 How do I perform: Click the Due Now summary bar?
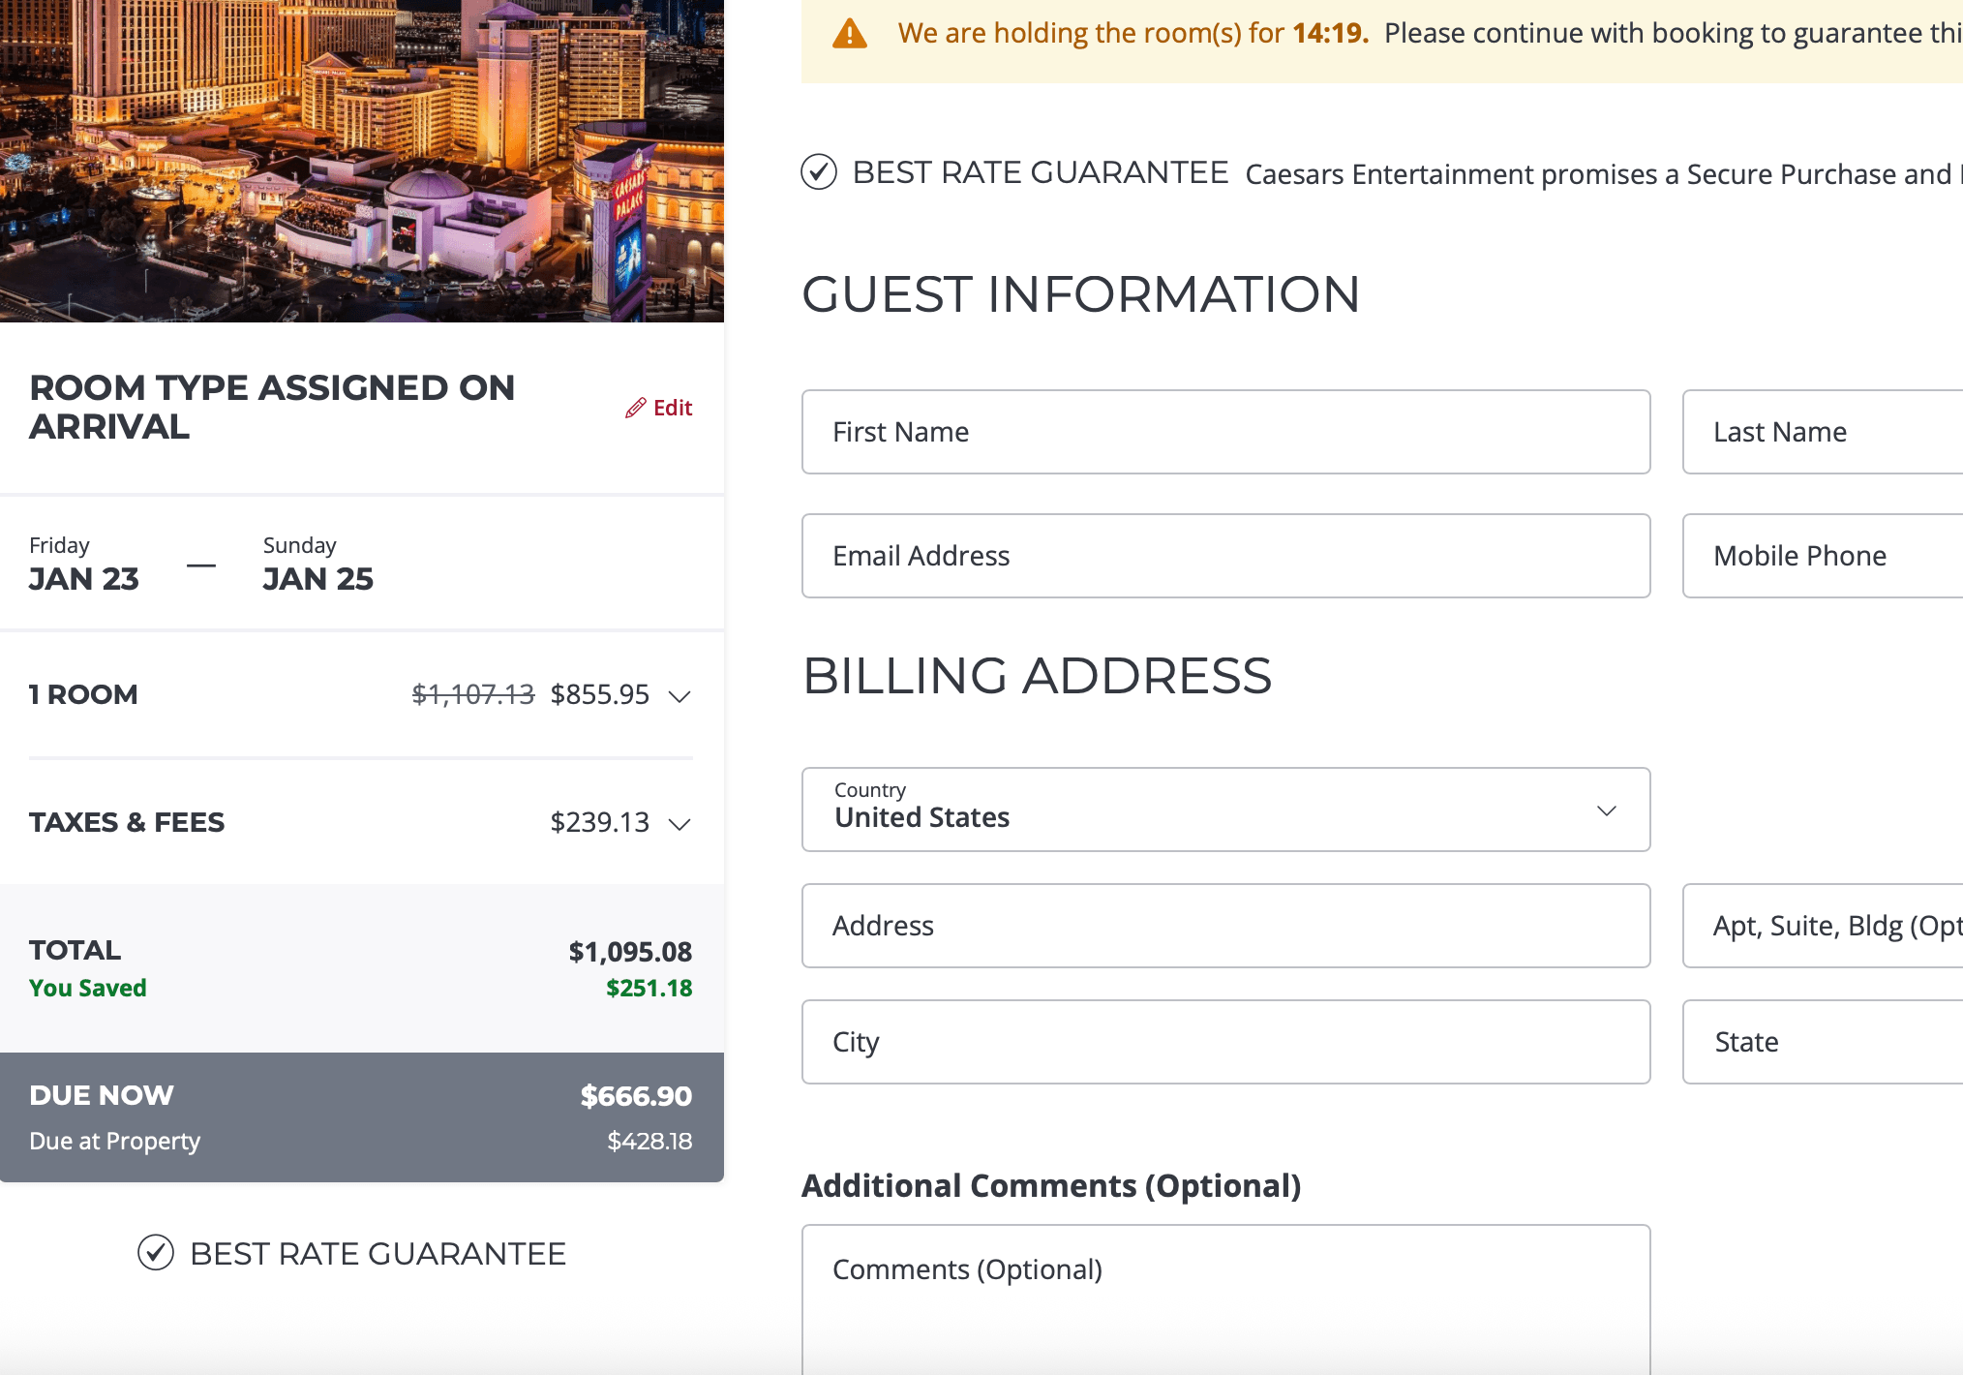coord(361,1116)
